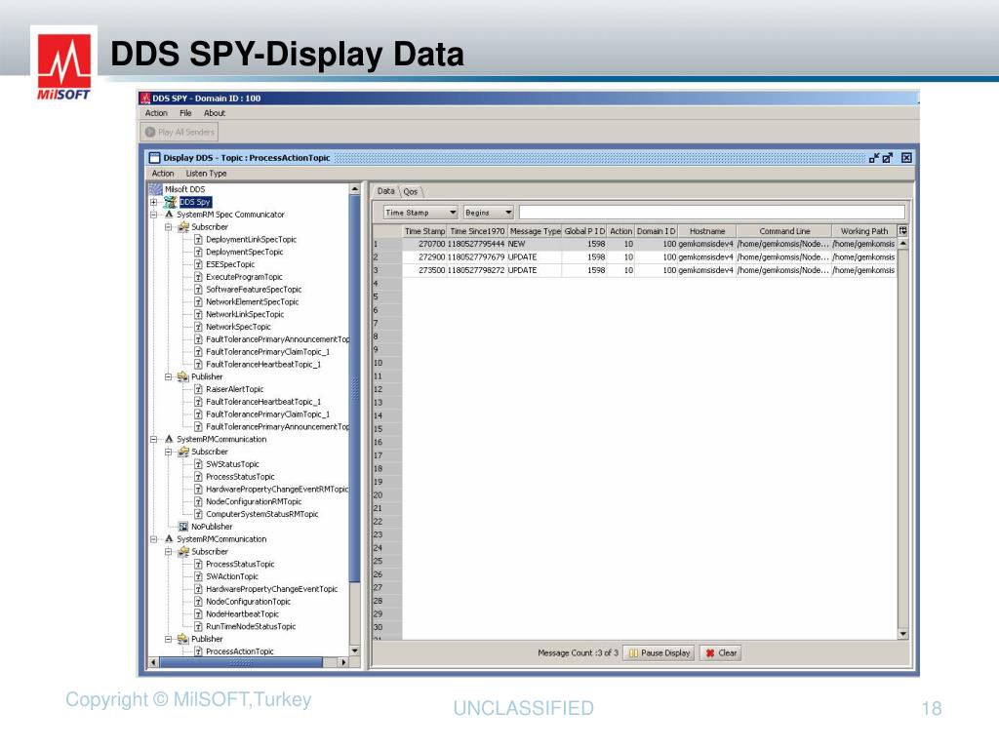Click the RaiserAlertTopic topic icon

tap(198, 389)
